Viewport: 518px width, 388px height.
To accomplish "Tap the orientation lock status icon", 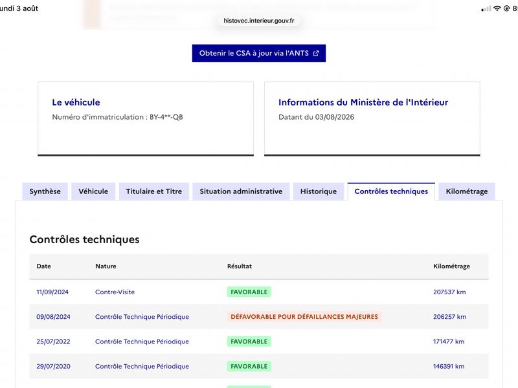I will (506, 8).
